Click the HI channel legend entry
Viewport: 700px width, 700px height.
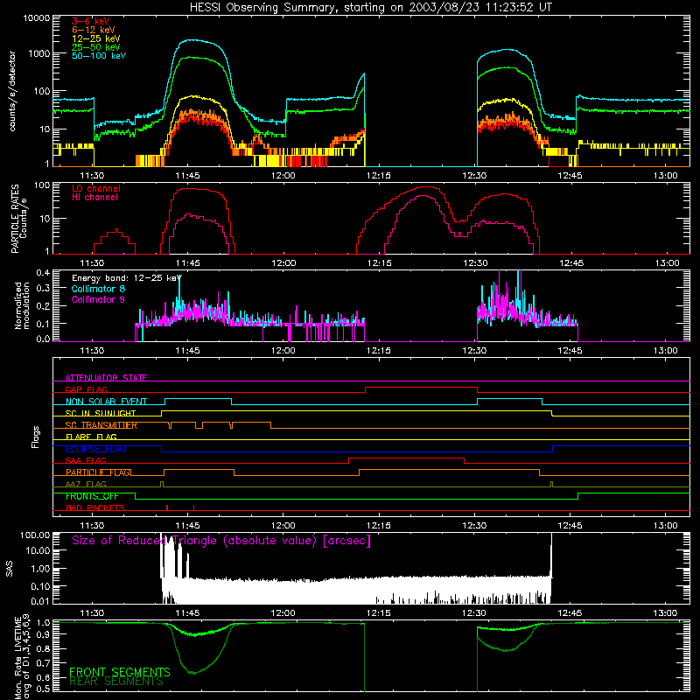click(x=94, y=197)
